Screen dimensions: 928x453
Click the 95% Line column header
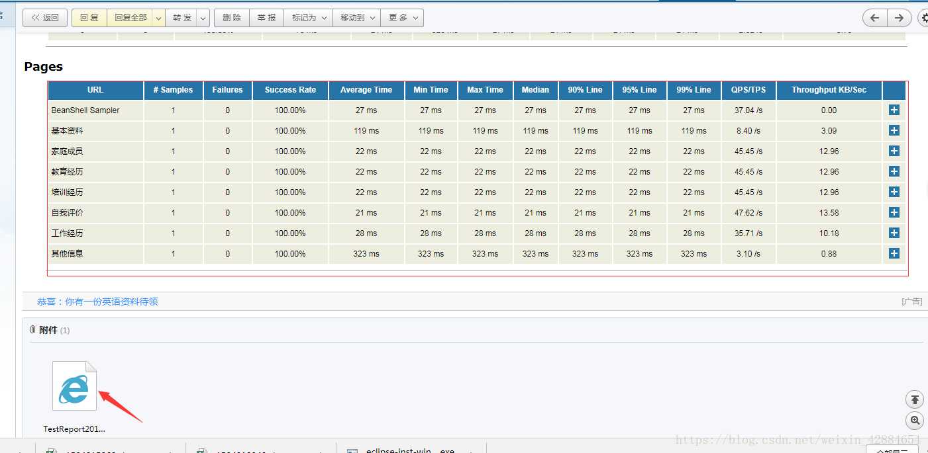point(639,90)
